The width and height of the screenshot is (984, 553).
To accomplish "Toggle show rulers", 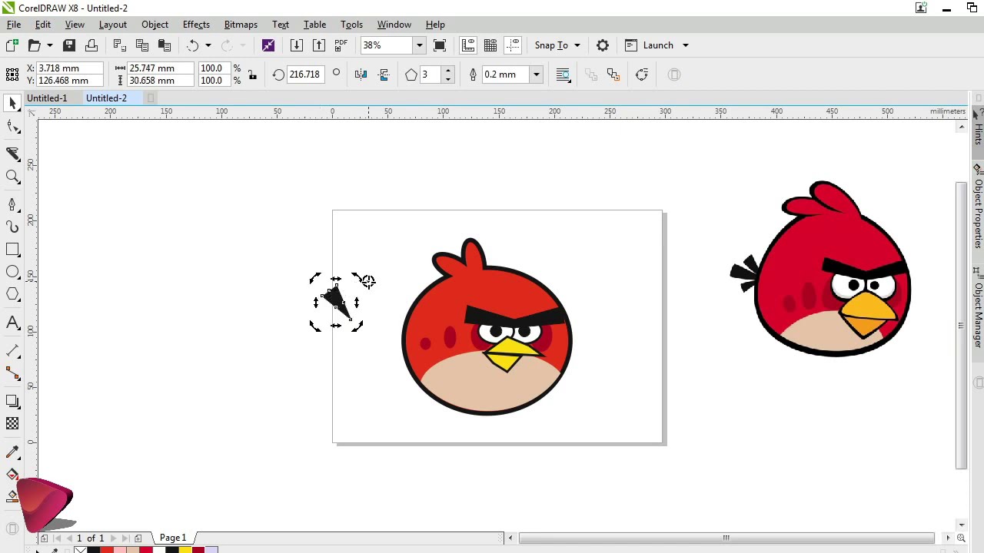I will point(468,45).
